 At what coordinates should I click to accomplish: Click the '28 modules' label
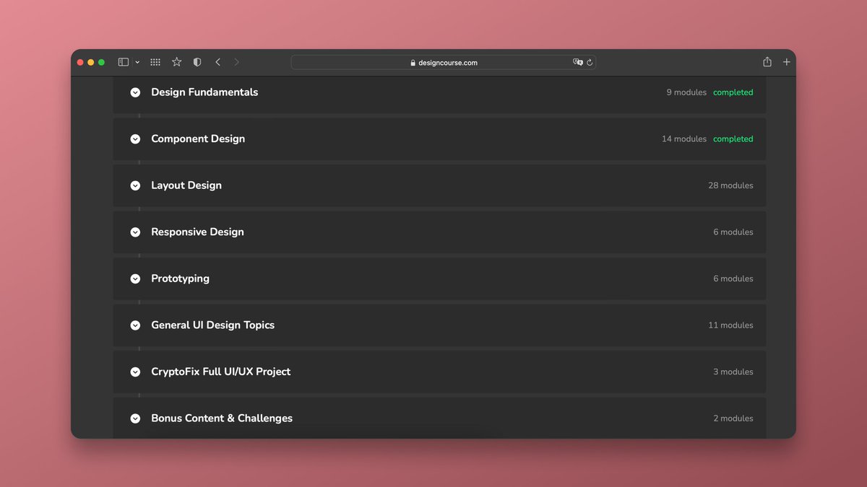[730, 185]
